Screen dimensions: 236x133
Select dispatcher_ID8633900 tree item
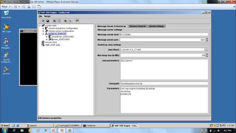click(63, 37)
